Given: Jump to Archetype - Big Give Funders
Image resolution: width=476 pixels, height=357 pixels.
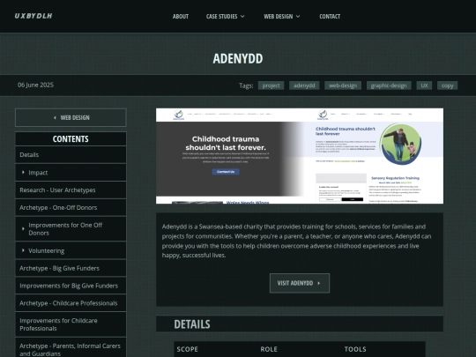Looking at the screenshot, I should [71, 268].
